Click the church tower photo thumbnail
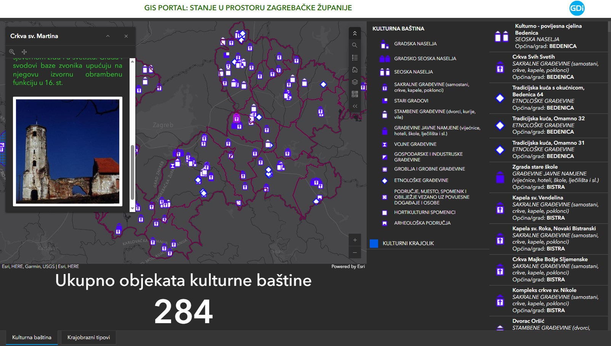 [x=67, y=151]
